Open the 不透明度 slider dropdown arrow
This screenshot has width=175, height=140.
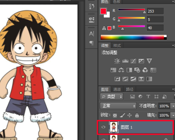[x=173, y=106]
